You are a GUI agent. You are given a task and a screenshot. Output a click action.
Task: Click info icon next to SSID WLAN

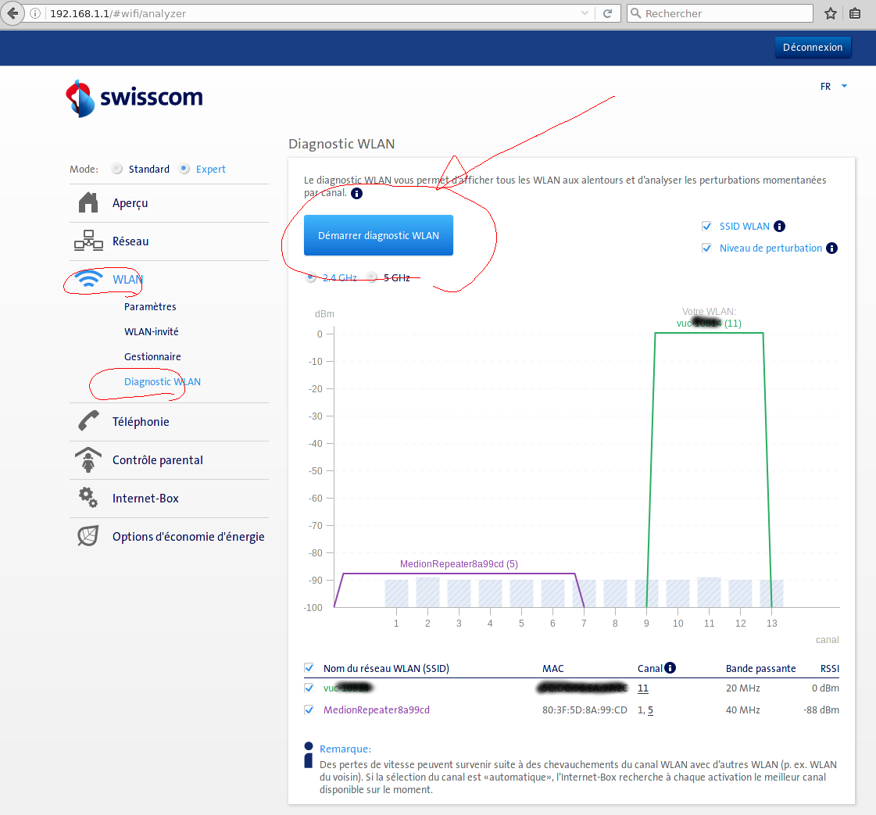[x=779, y=227]
